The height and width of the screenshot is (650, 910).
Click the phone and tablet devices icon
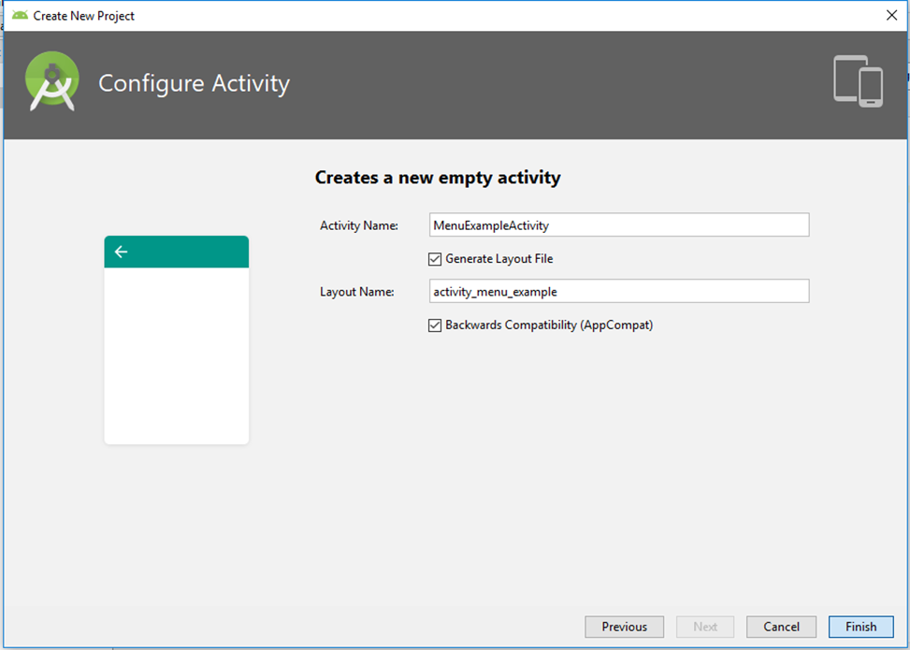(859, 81)
